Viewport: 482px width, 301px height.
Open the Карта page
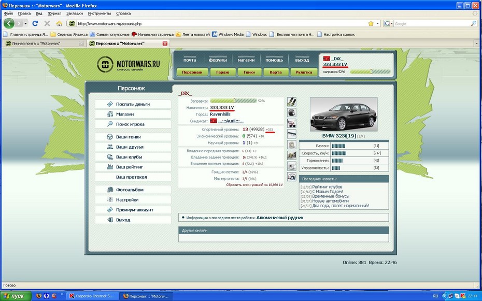point(275,72)
